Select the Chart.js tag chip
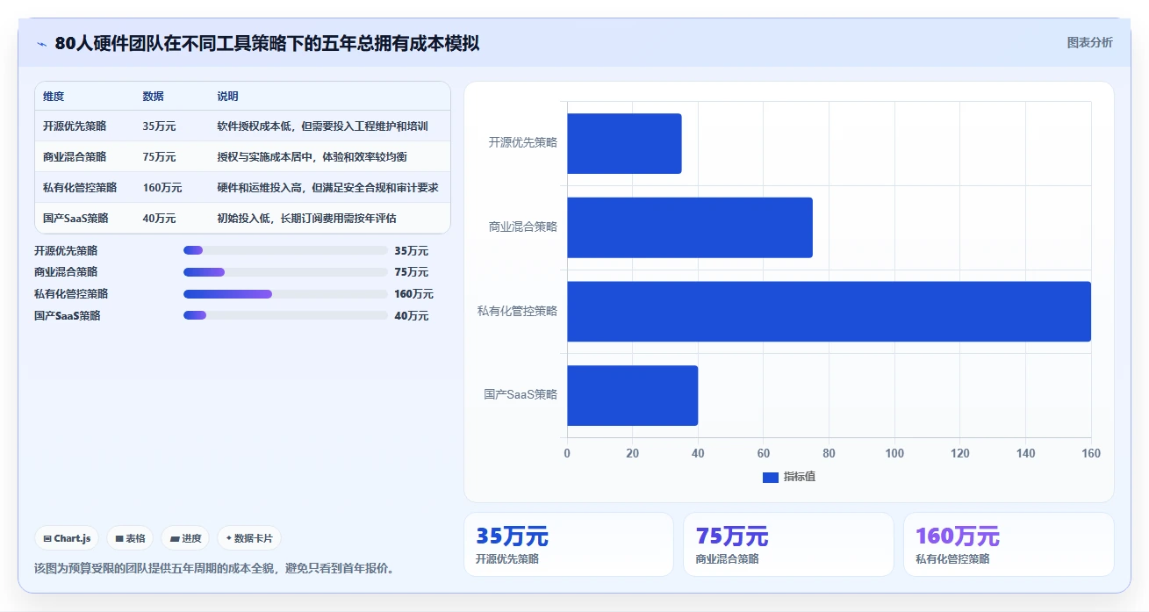 [x=67, y=538]
